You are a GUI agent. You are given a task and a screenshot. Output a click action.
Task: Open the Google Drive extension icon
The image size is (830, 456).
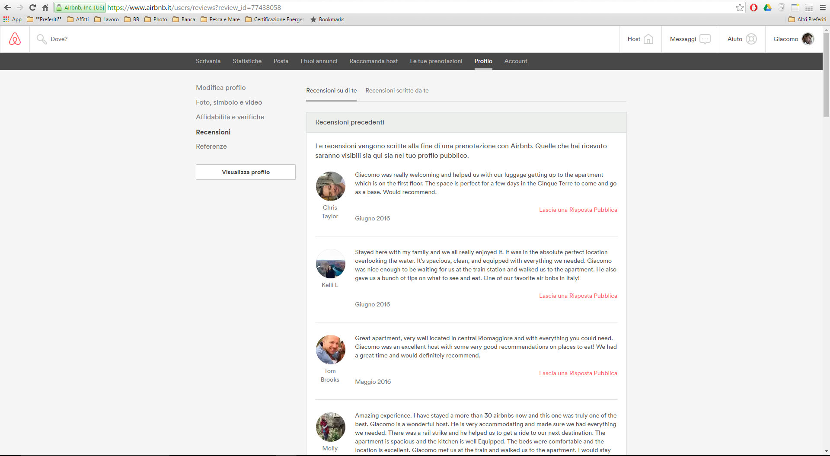pos(767,7)
